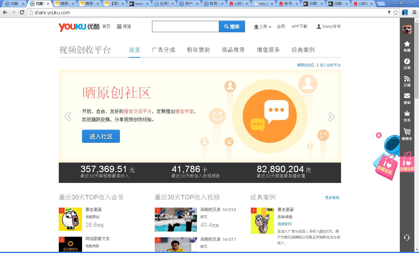Open the 更多案例 link
The height and width of the screenshot is (253, 419).
[332, 197]
